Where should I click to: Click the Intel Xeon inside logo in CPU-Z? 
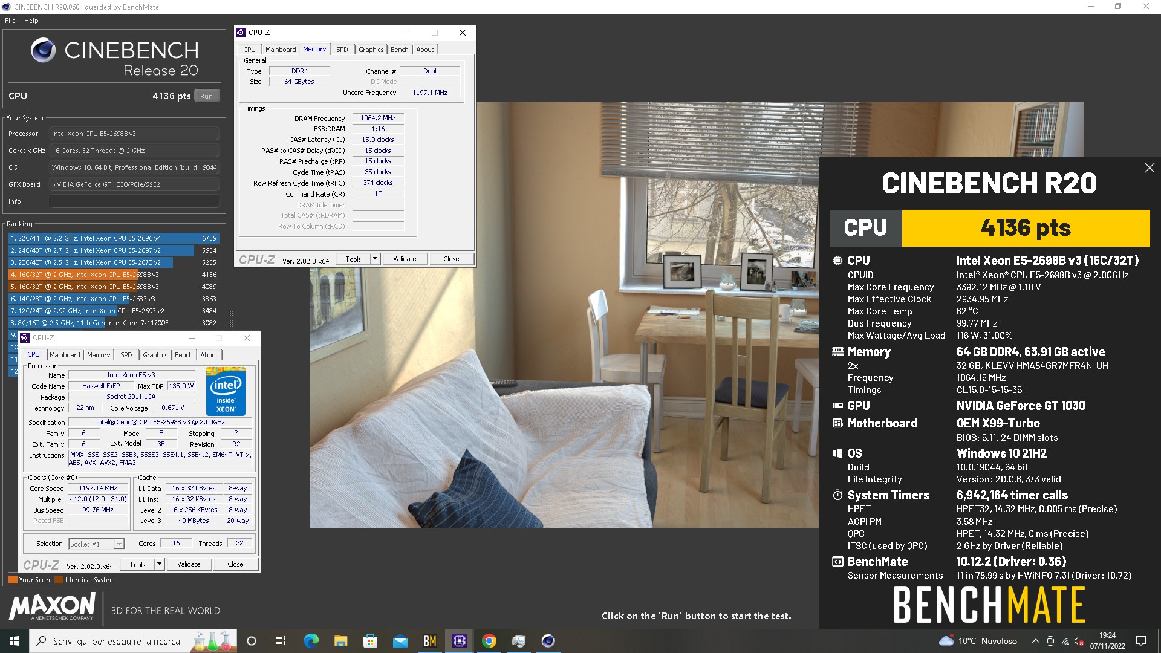click(226, 391)
